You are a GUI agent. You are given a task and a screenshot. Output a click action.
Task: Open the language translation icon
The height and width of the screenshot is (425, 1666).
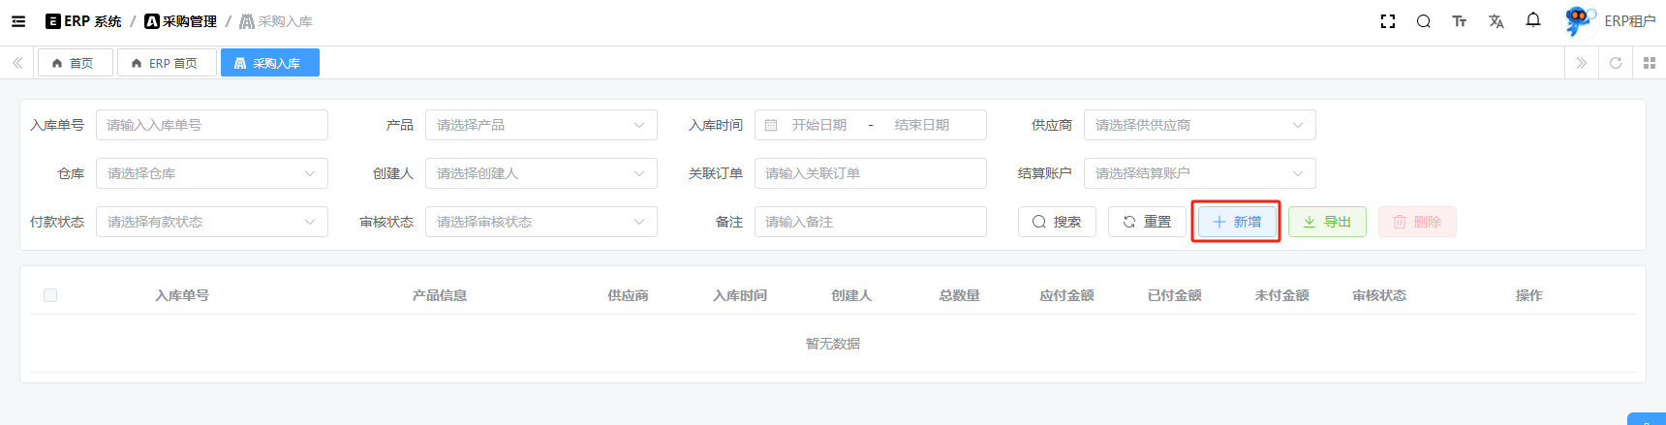(1496, 21)
